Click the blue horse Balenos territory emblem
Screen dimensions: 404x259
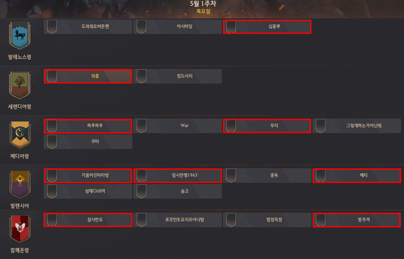point(20,35)
